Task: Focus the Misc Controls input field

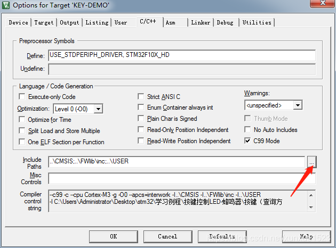Action: pos(182,178)
